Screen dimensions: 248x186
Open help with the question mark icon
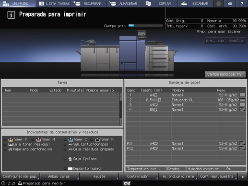coord(242,3)
